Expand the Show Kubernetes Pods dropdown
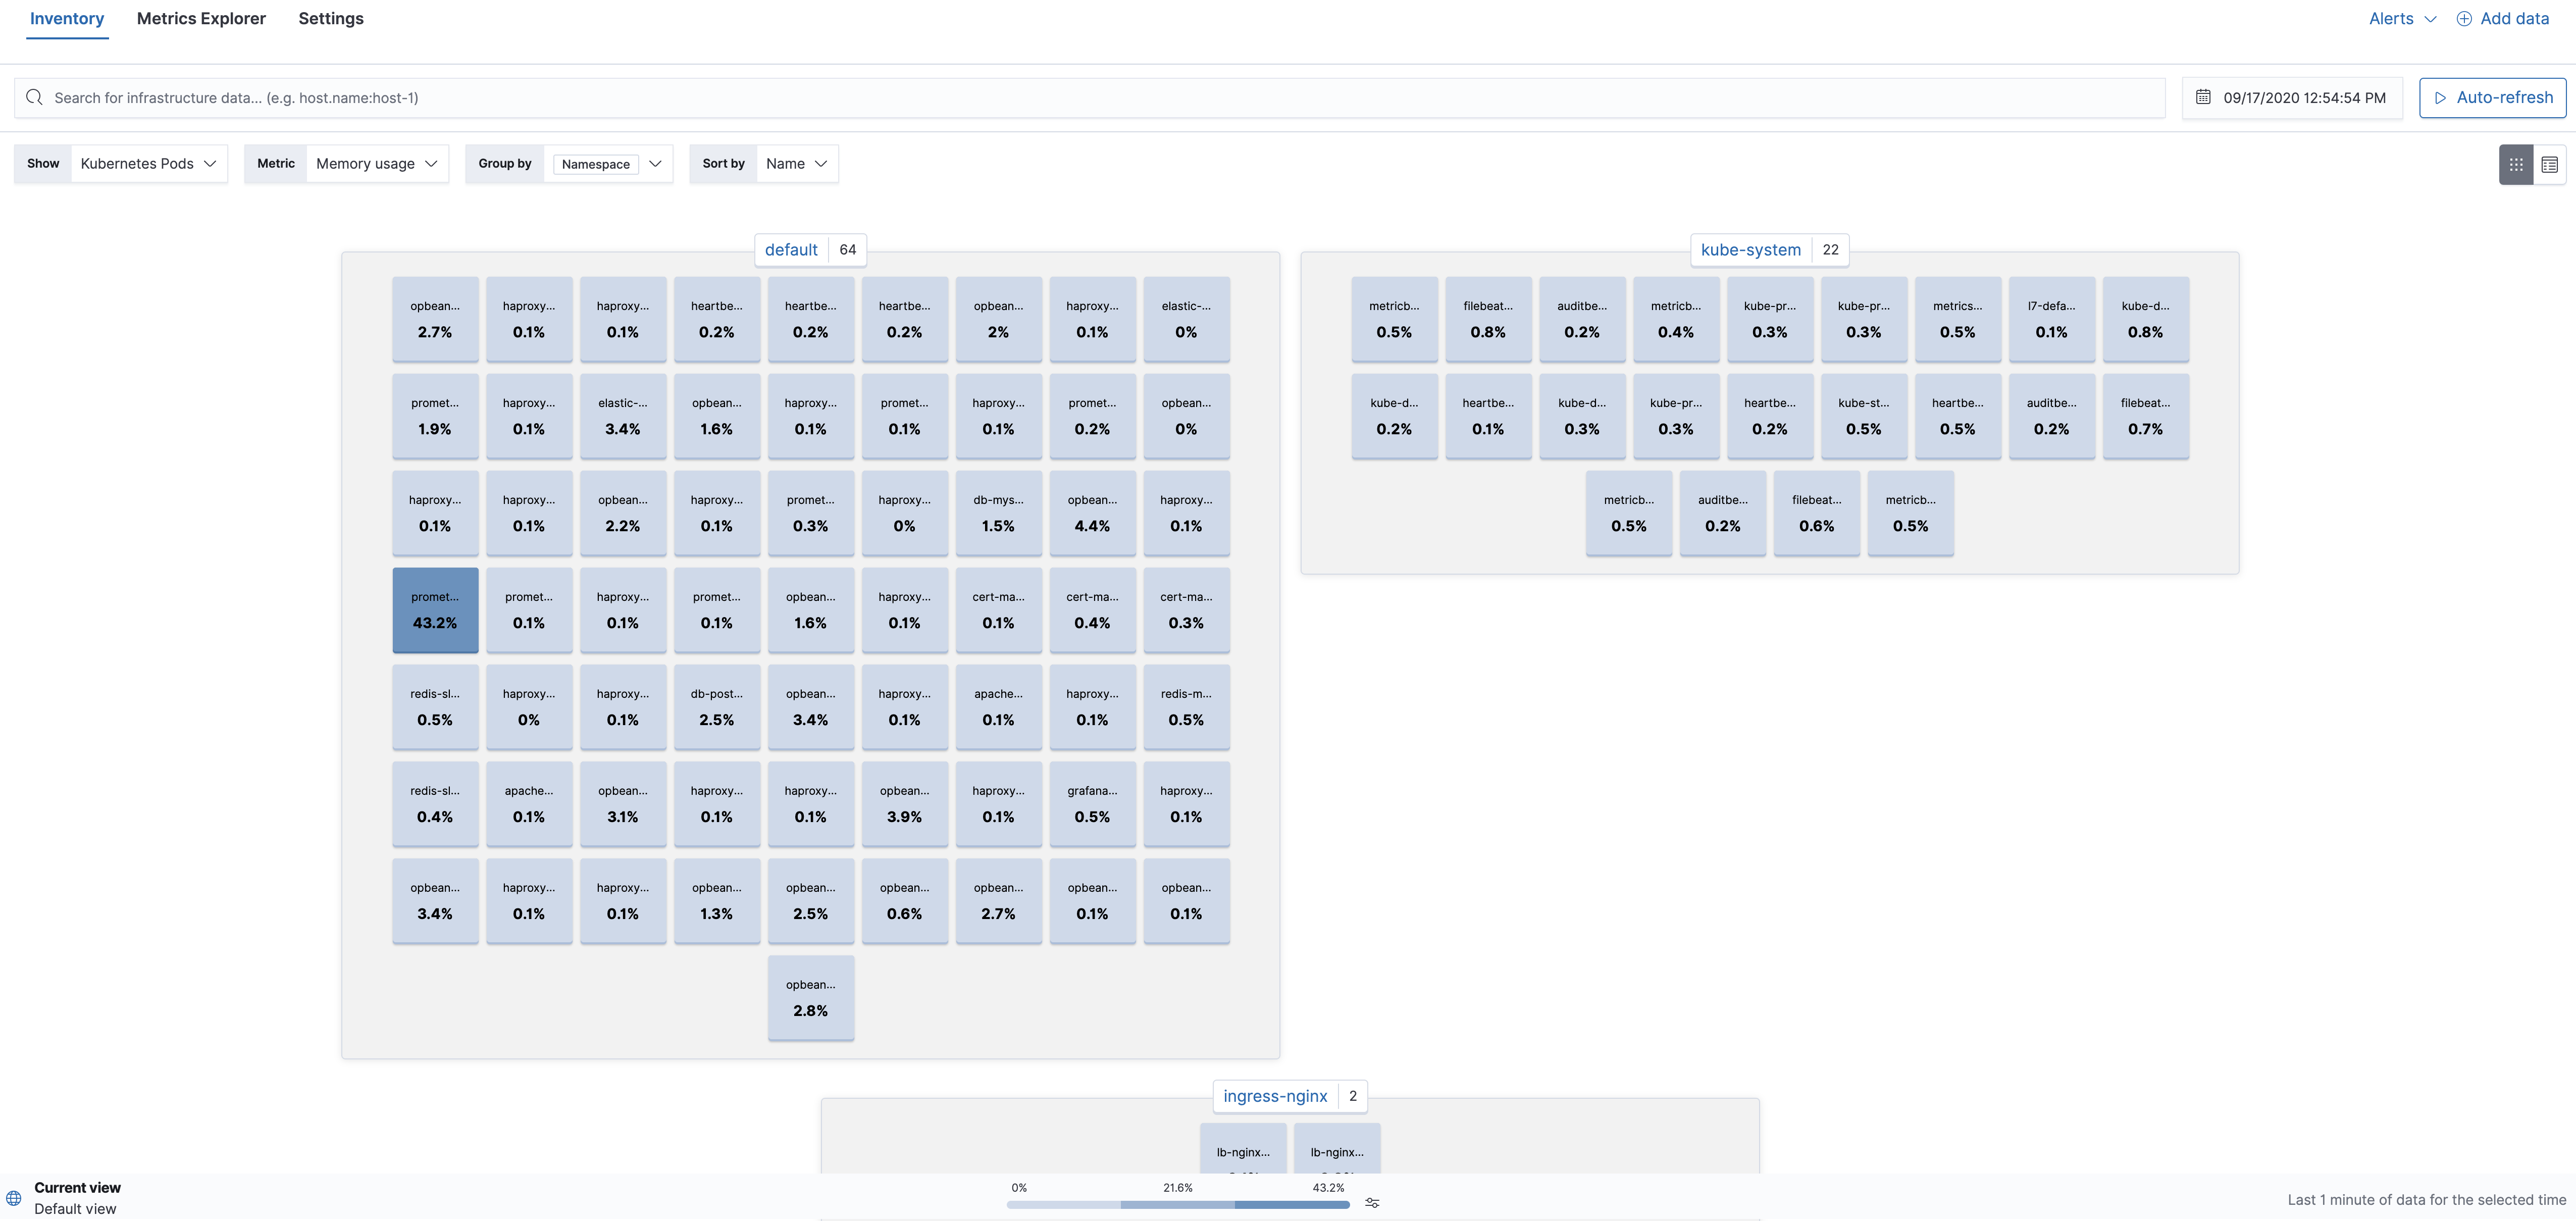Image resolution: width=2576 pixels, height=1221 pixels. tap(148, 163)
